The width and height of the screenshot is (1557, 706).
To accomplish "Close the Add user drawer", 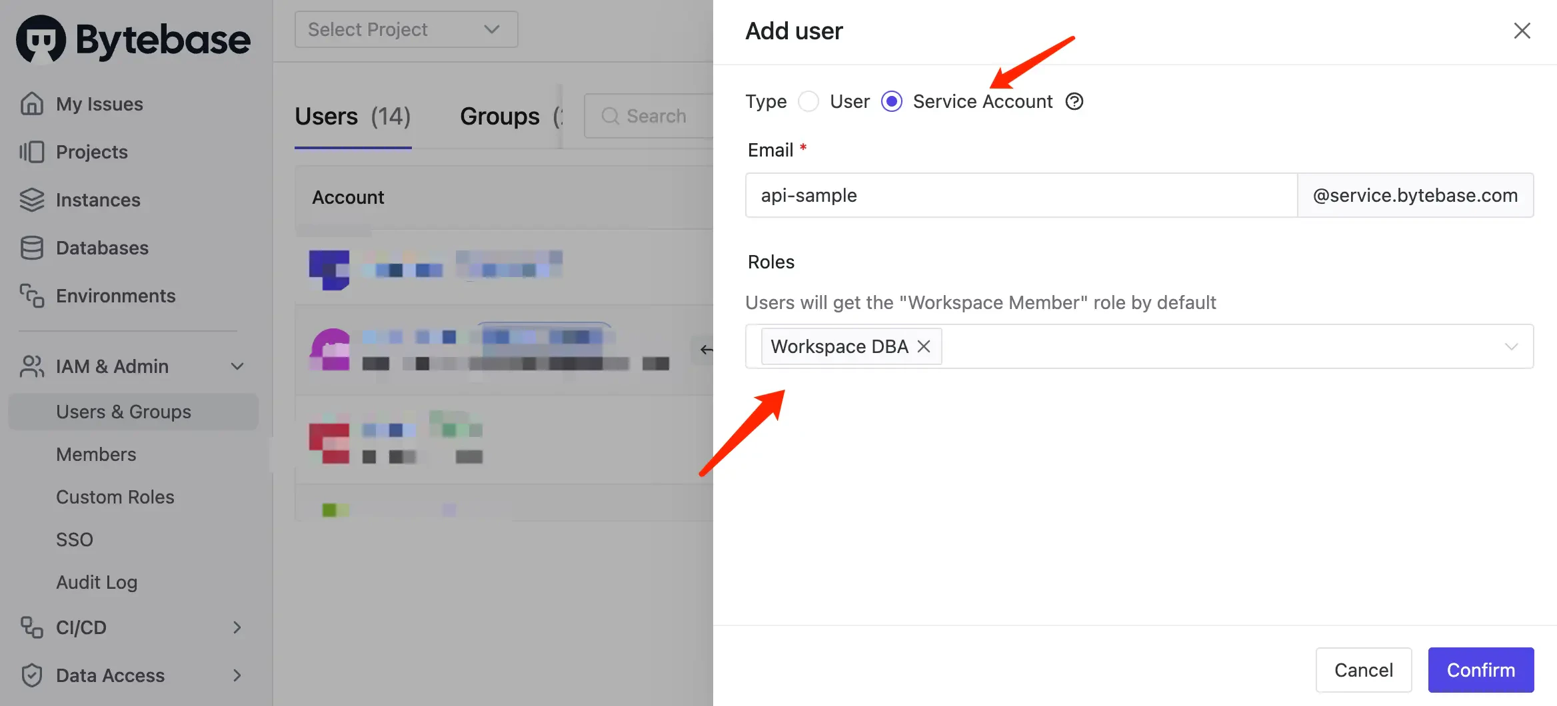I will pos(1522,31).
